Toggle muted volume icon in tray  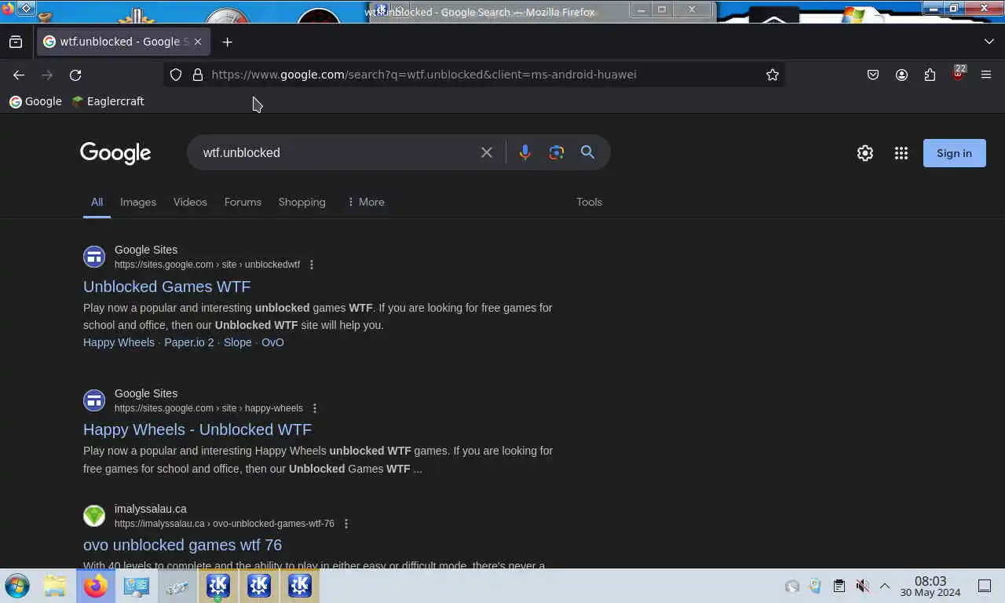[862, 586]
